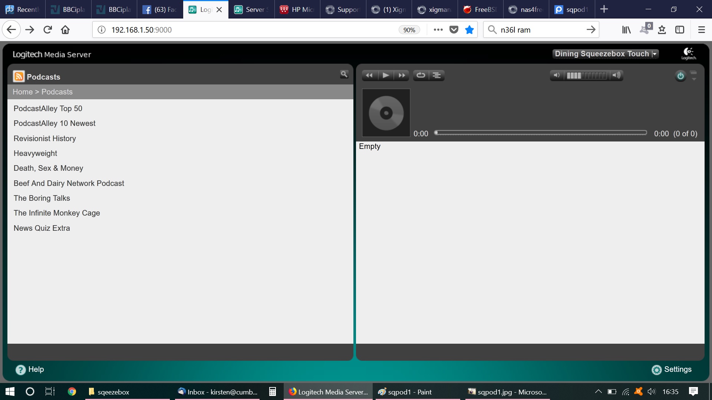Open Settings with the gear icon

[656, 370]
